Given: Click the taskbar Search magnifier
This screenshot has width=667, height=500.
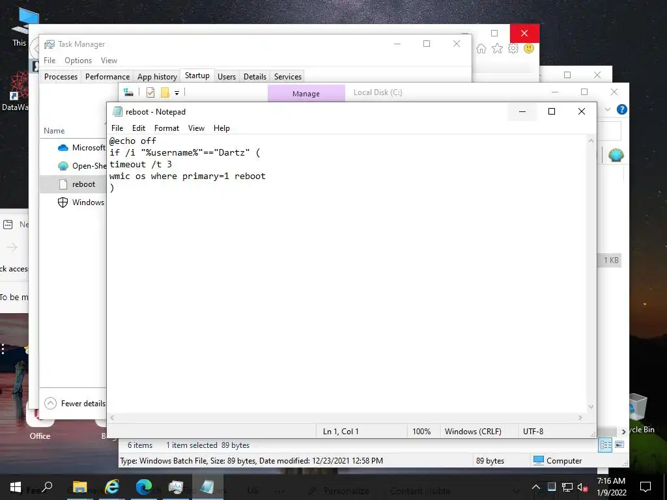Looking at the screenshot, I should 47,487.
